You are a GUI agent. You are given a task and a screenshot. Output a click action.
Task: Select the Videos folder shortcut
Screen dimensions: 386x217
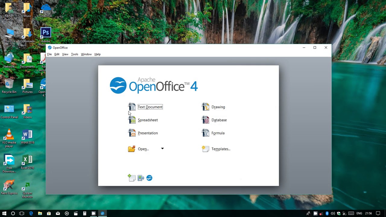(x=27, y=112)
